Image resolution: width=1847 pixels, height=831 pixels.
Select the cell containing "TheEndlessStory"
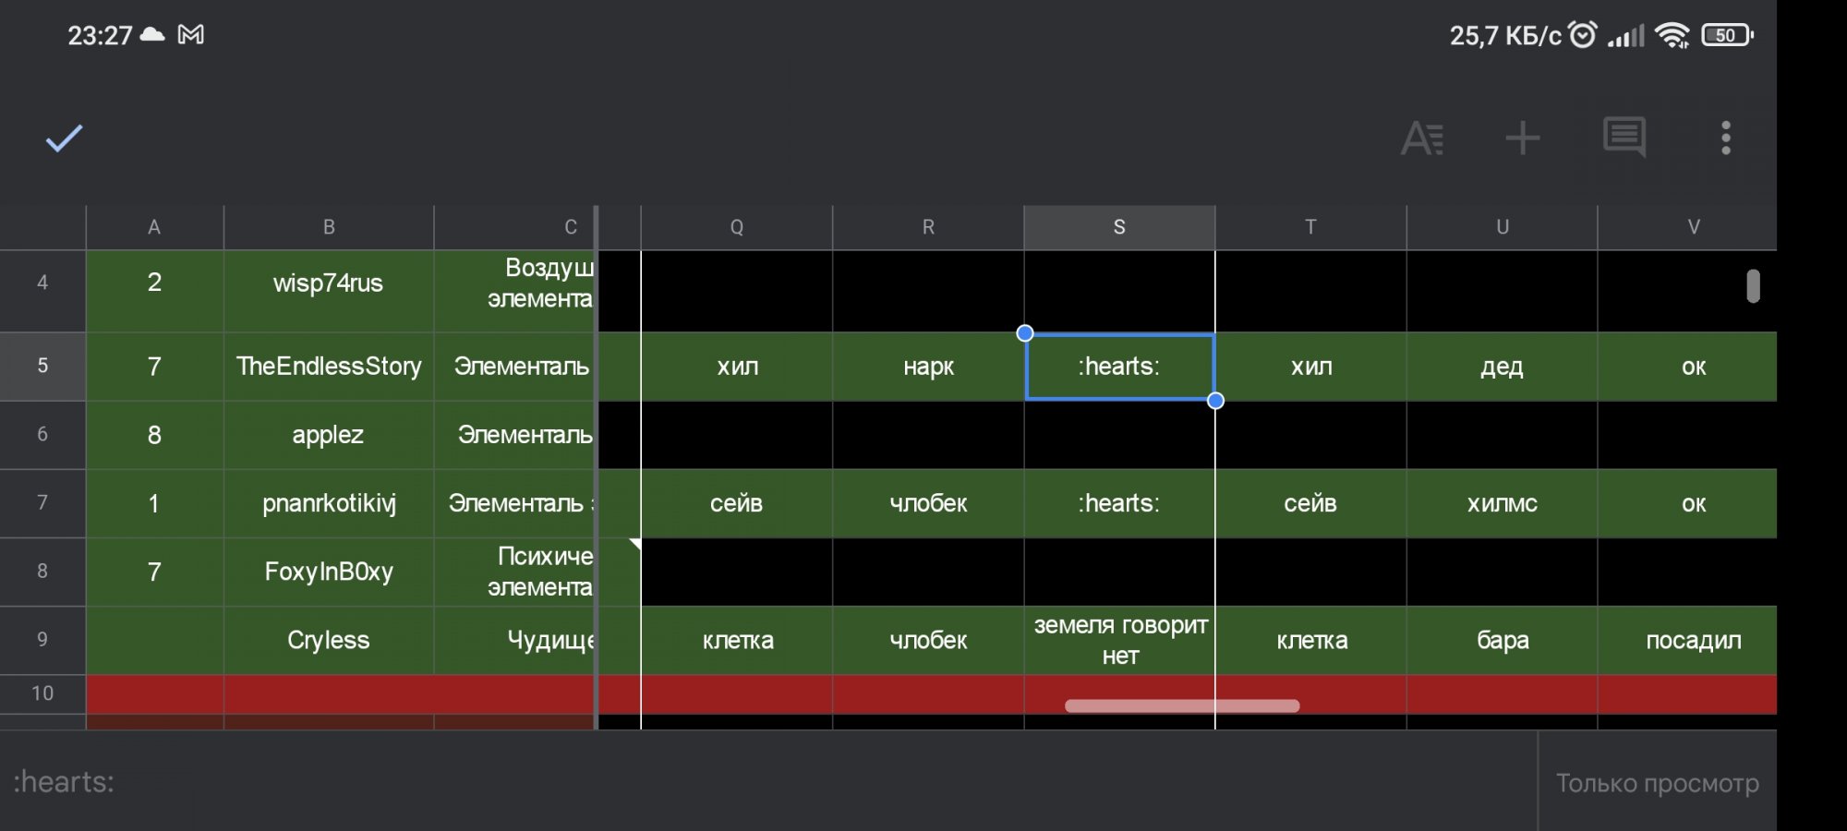[328, 367]
